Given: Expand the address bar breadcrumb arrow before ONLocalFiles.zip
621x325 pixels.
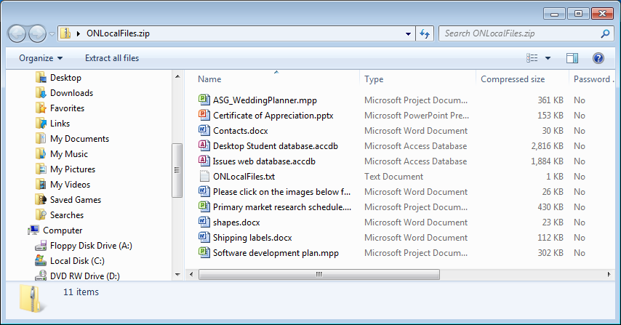Looking at the screenshot, I should tap(79, 33).
